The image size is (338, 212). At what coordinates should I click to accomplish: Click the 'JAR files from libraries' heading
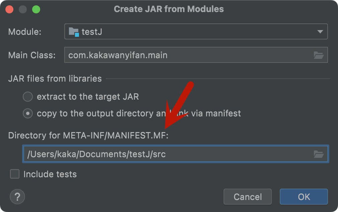(x=55, y=79)
